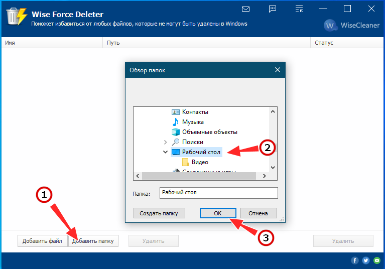The height and width of the screenshot is (269, 385).
Task: Click the folder tree scroll up arrow
Action: (x=273, y=112)
